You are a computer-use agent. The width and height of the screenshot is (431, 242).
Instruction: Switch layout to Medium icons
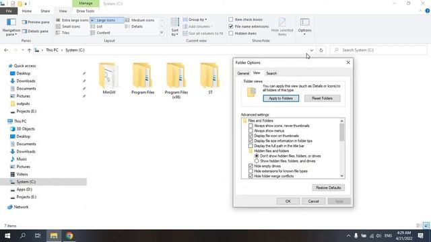(x=139, y=20)
